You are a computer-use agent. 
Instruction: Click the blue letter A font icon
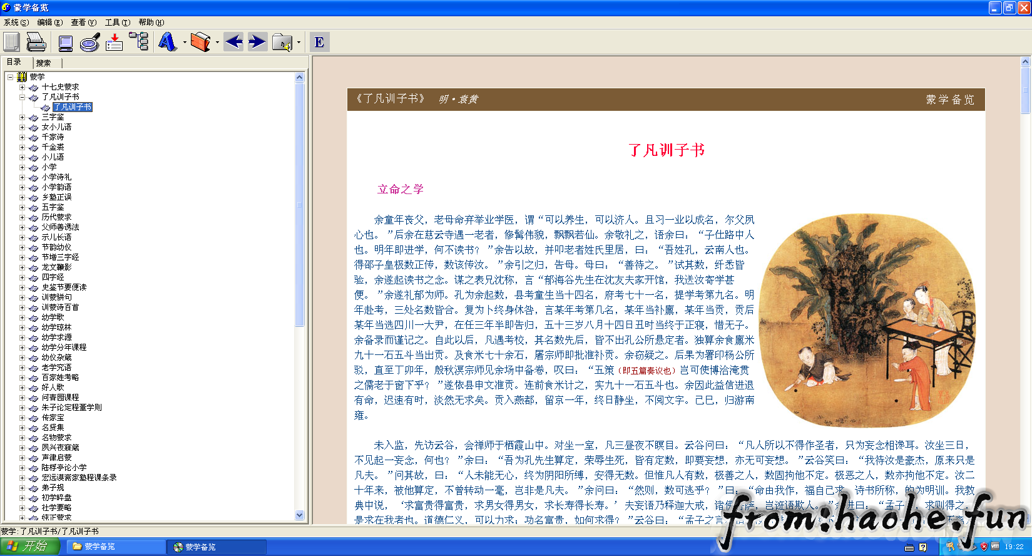pyautogui.click(x=167, y=42)
